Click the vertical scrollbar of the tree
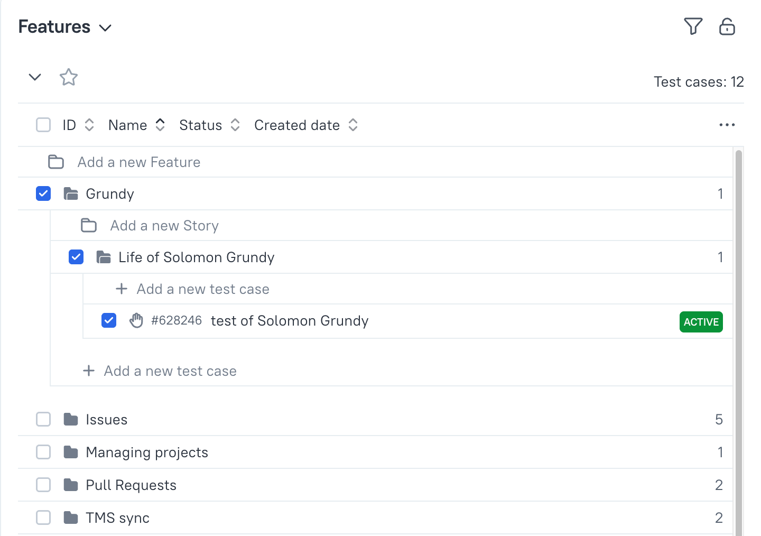 click(738, 317)
